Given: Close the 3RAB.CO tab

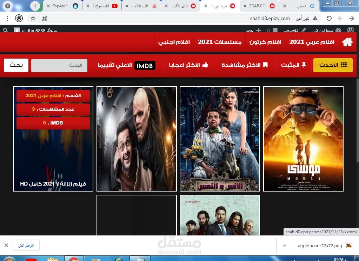Looking at the screenshot, I should tap(245, 6).
